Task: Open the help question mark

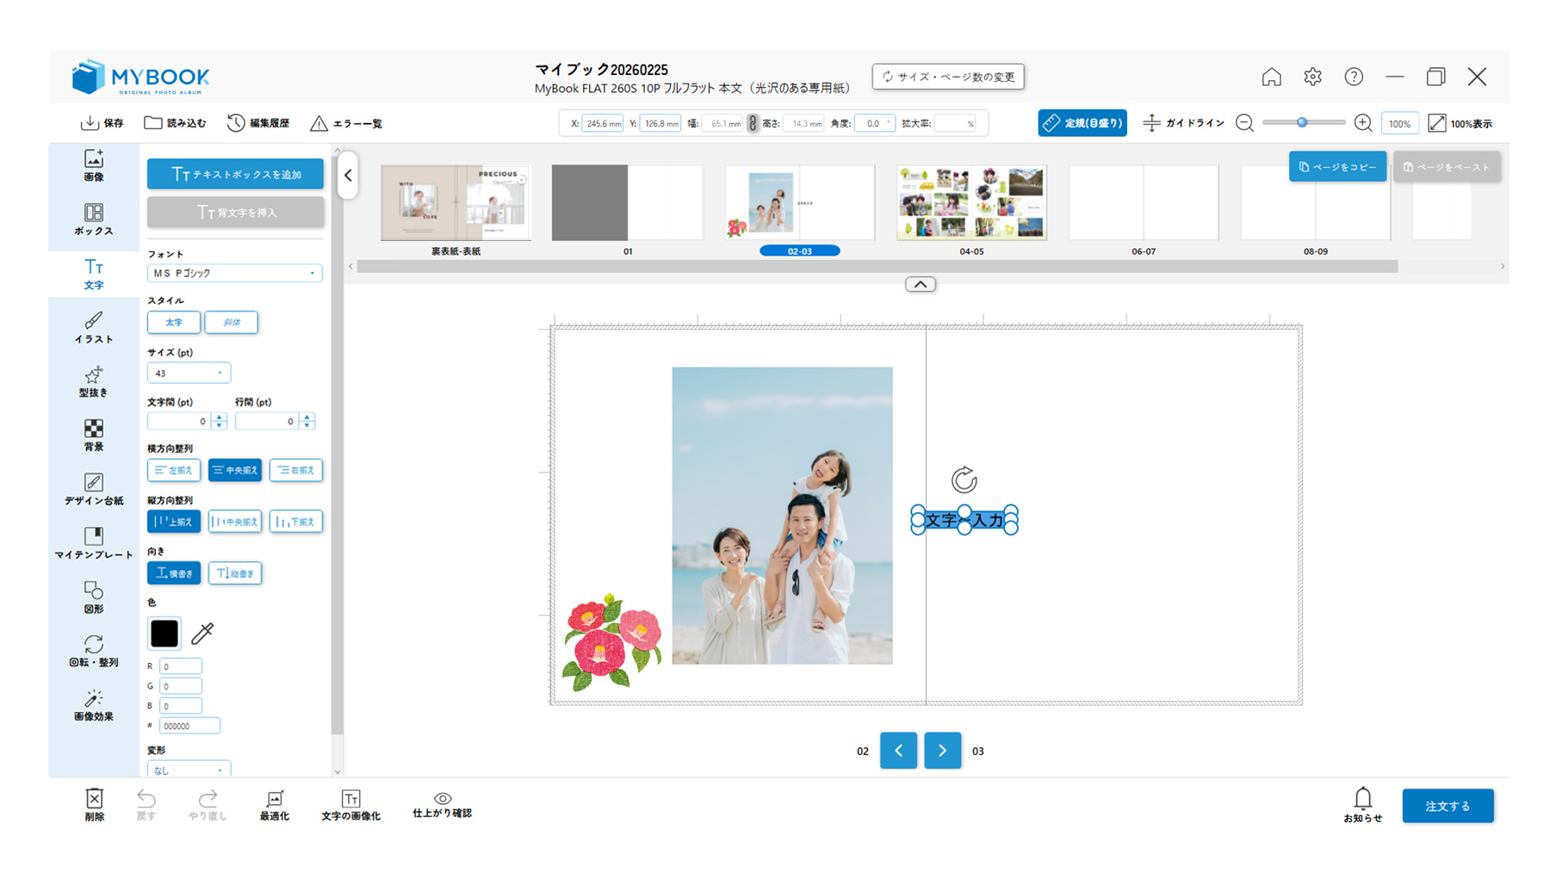Action: [x=1354, y=77]
